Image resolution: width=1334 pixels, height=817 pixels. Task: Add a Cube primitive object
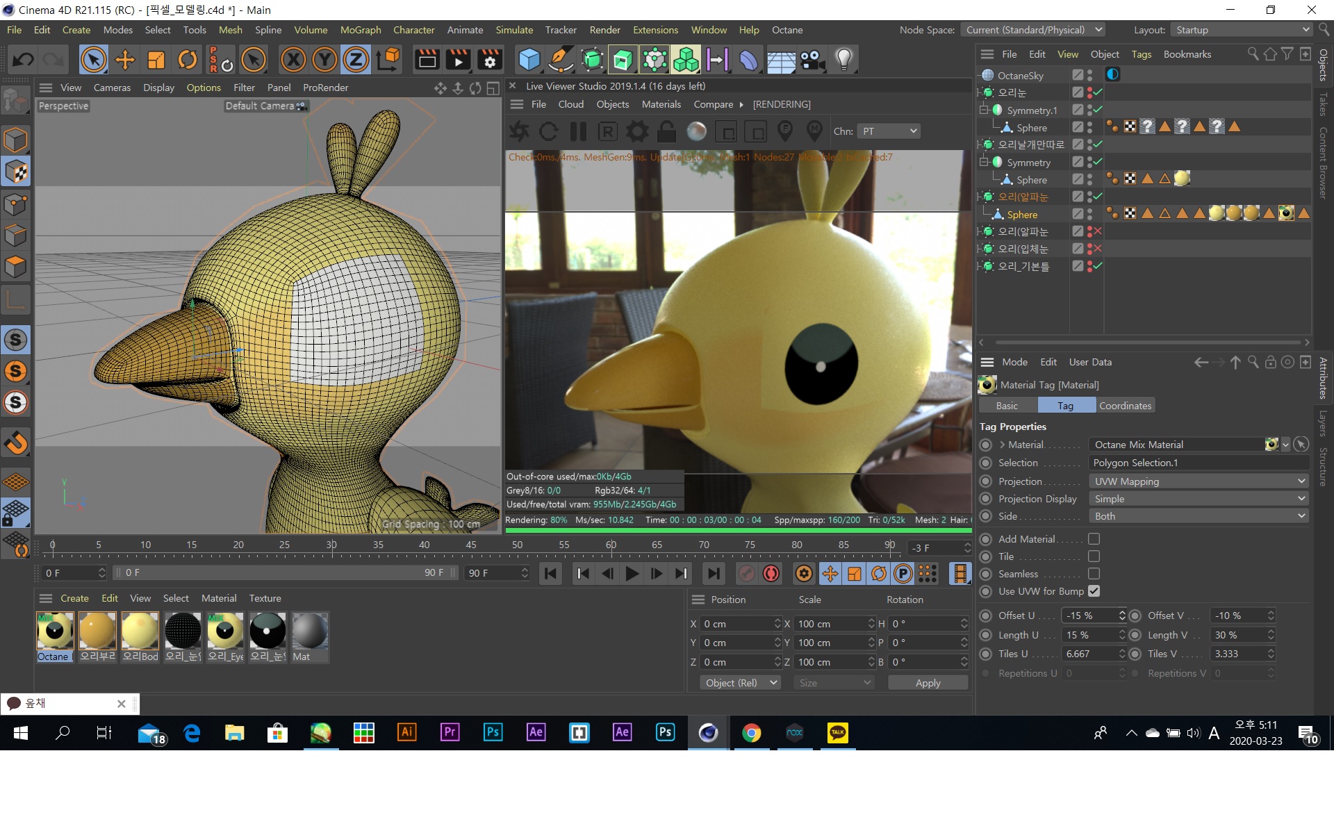[x=529, y=60]
